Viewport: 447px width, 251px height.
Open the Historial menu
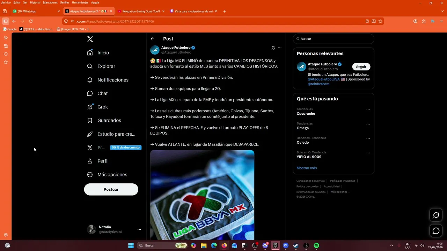(35, 2)
